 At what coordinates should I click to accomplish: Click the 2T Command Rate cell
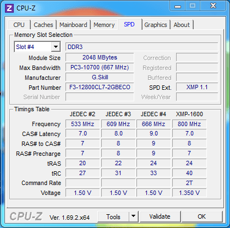coord(189,183)
